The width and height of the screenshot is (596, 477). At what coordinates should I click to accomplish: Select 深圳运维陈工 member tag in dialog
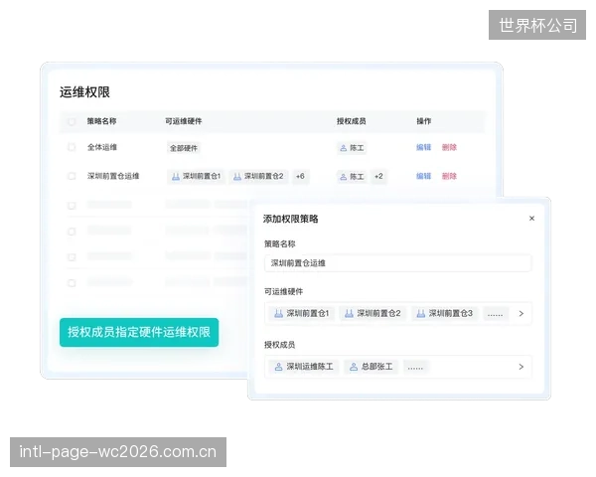(304, 367)
